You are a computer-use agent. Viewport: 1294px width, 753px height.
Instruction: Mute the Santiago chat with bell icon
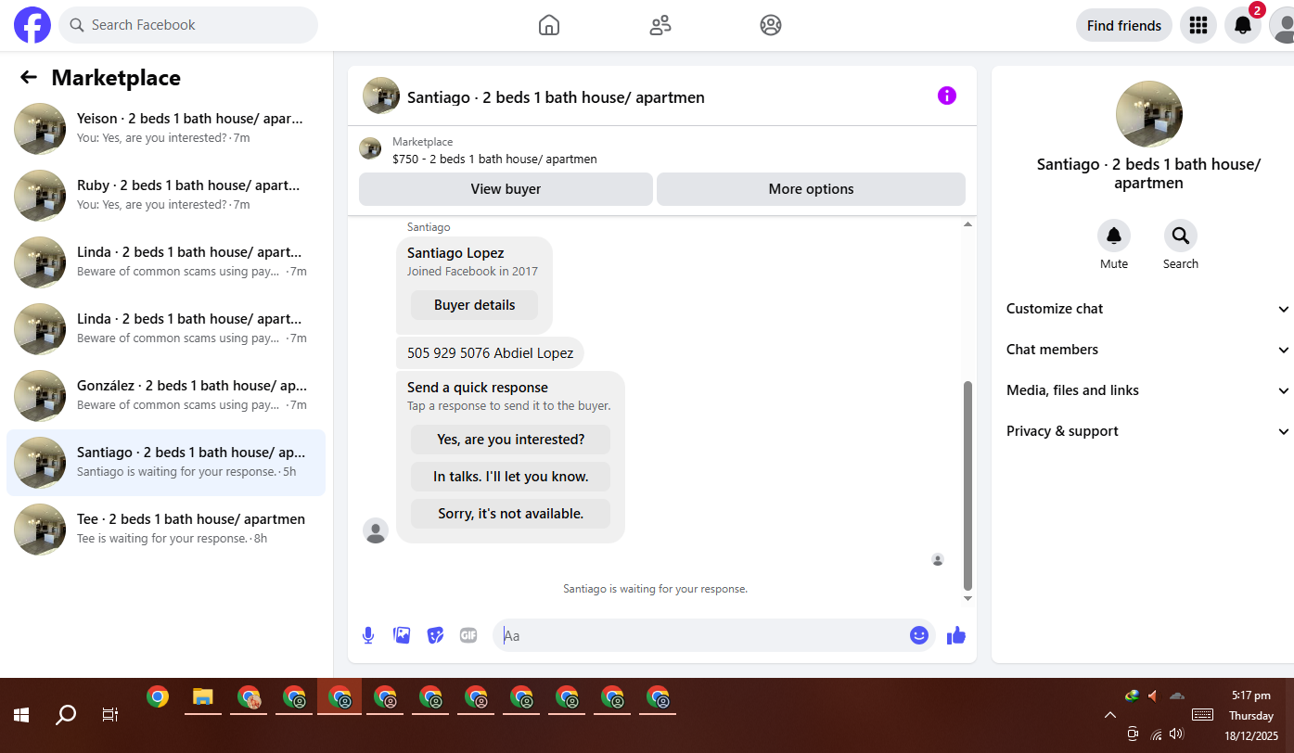coord(1114,236)
